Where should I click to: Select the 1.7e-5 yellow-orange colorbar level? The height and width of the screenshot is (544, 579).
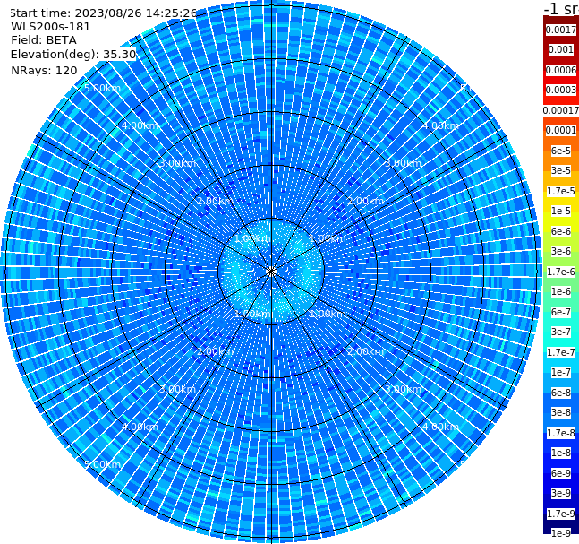pos(561,191)
